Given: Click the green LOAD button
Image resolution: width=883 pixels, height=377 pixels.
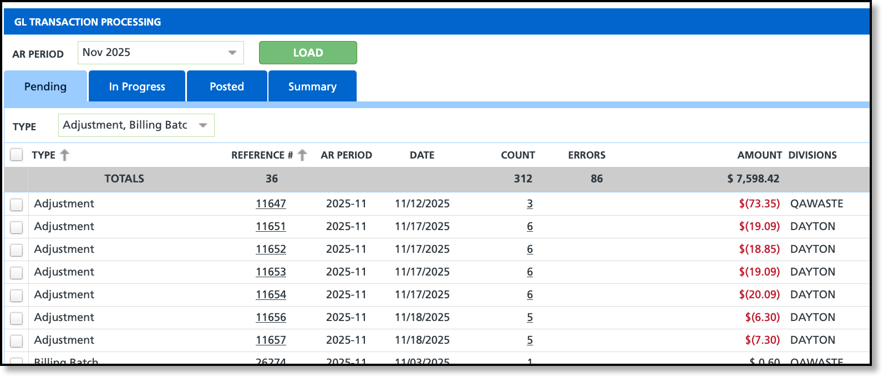Looking at the screenshot, I should (x=308, y=53).
